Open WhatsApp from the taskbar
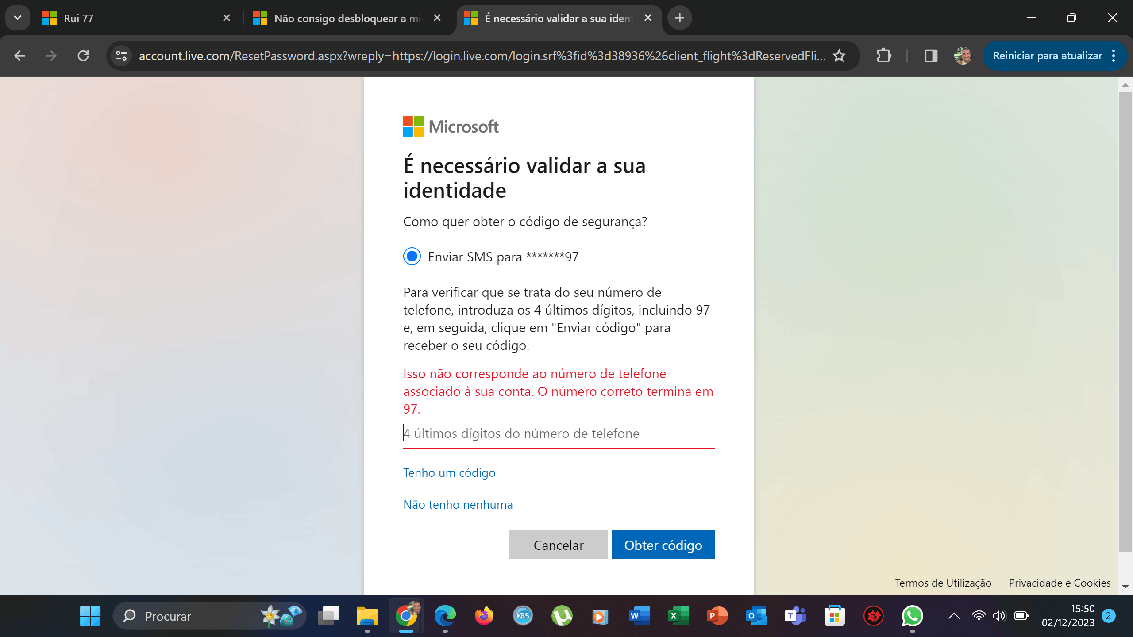Image resolution: width=1133 pixels, height=637 pixels. click(912, 616)
